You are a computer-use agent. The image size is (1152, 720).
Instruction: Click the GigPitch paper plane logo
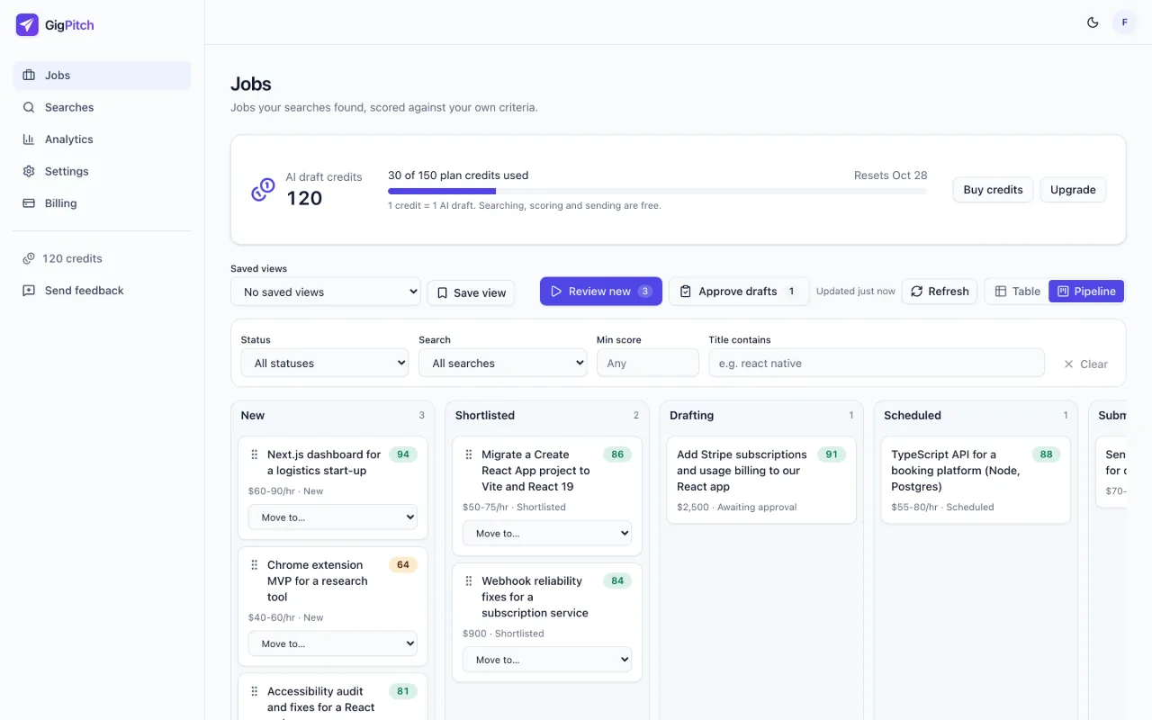27,25
